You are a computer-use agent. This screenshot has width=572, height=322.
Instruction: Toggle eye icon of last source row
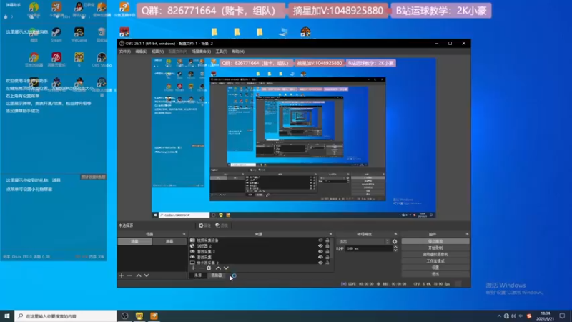320,263
